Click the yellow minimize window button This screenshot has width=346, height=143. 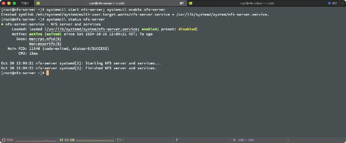coord(9,3)
